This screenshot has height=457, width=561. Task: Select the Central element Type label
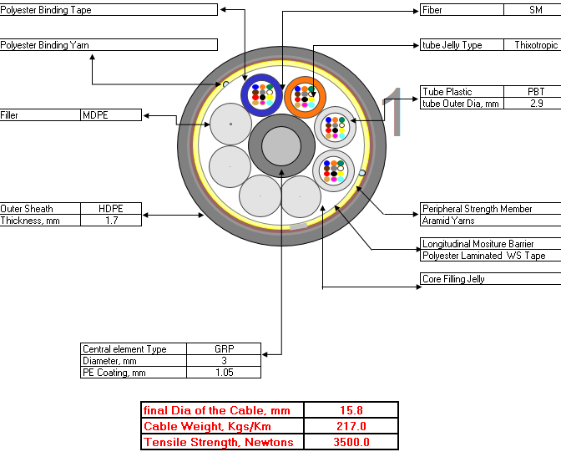(x=134, y=349)
